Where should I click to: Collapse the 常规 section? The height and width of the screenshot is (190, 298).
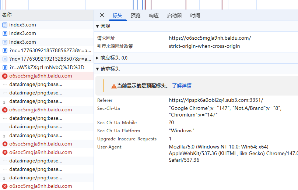98,26
